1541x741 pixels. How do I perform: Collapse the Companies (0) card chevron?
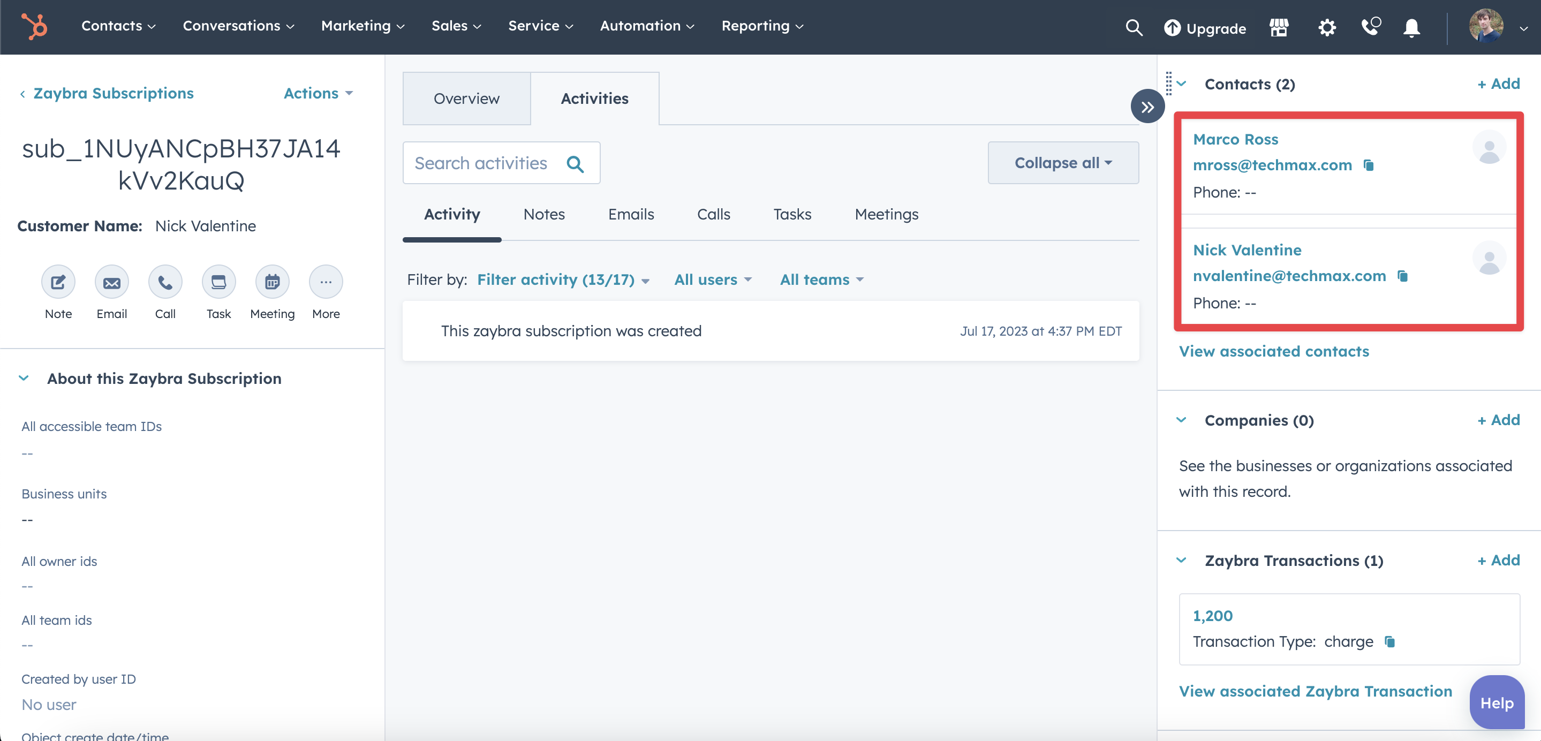tap(1182, 420)
